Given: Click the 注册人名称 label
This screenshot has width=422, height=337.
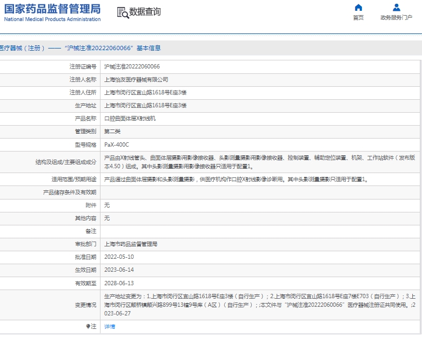Looking at the screenshot, I should tap(83, 79).
